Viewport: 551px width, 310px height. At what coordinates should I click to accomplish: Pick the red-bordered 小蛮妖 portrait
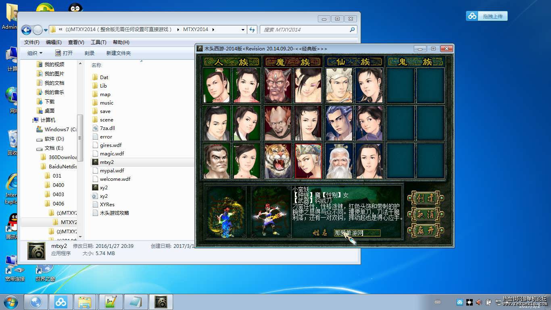coord(308,161)
